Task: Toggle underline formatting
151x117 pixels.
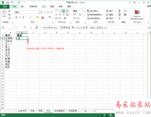Action: point(23,17)
